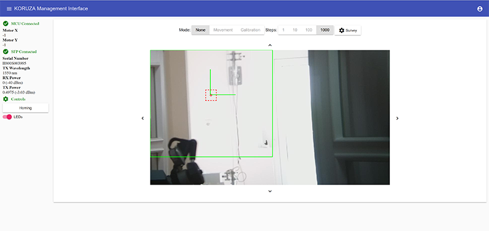Click the 0 (-40 dBm) RX value
Image resolution: width=489 pixels, height=231 pixels.
coord(12,82)
